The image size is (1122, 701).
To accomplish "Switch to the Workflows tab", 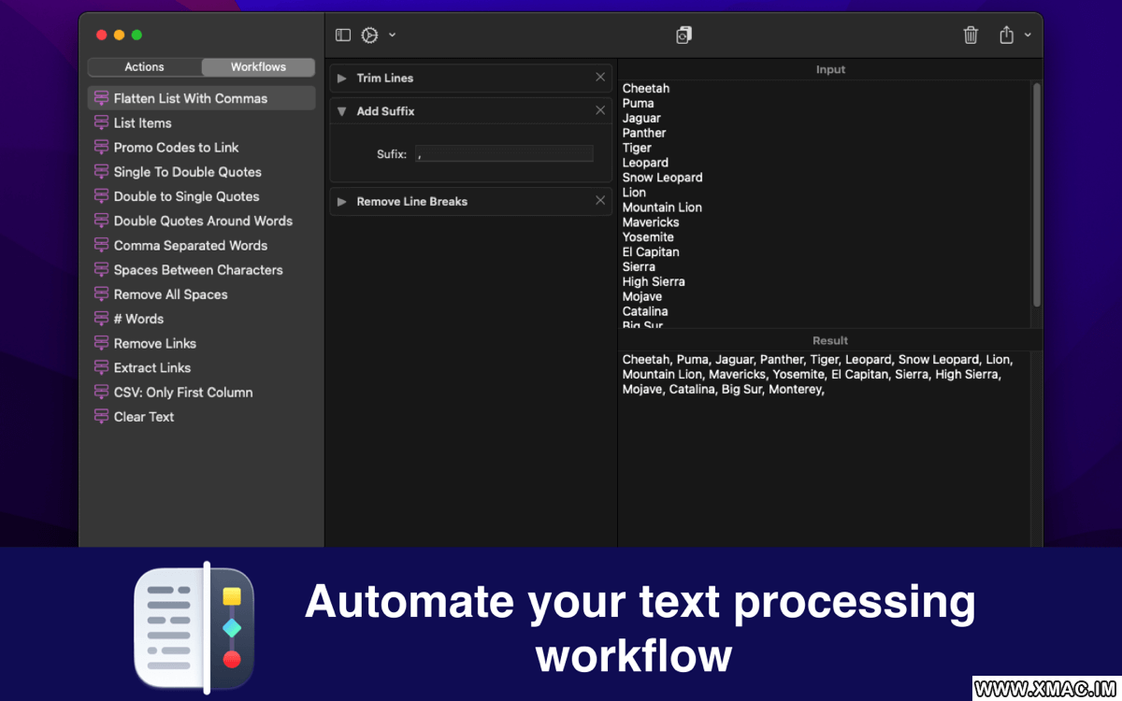I will pyautogui.click(x=258, y=67).
